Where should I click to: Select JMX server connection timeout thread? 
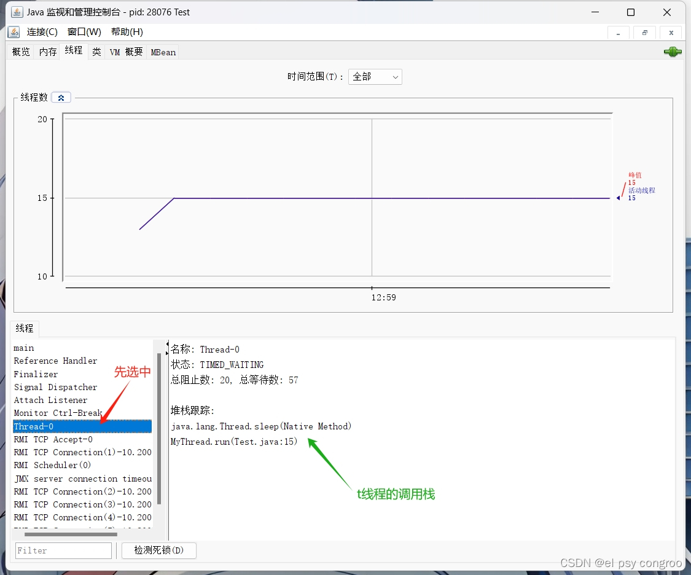point(82,479)
